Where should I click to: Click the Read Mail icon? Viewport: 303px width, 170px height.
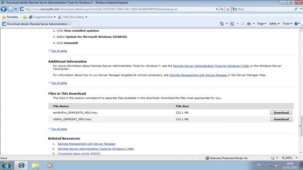pos(242,24)
